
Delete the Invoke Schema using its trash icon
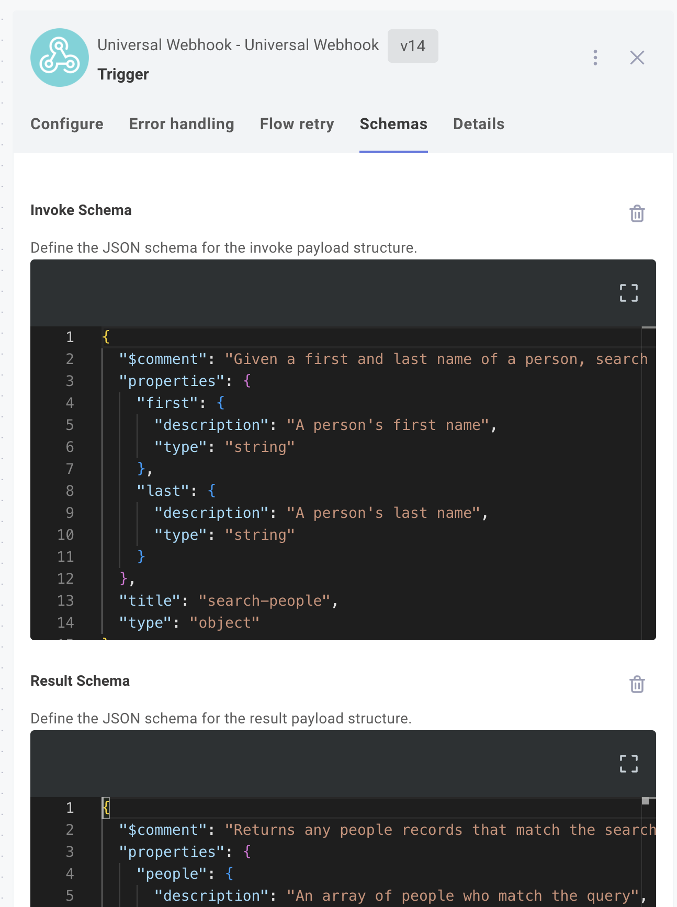click(636, 213)
